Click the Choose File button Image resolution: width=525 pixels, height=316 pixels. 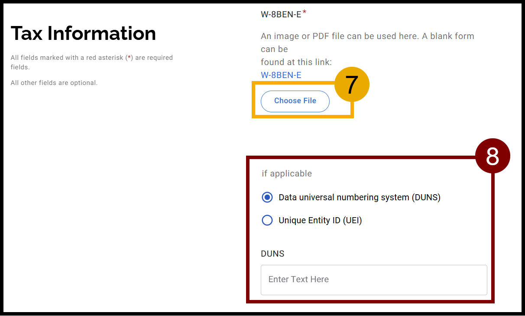coord(295,101)
